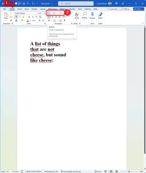The height and width of the screenshot is (173, 146).
Task: Select the Format Painter brush icon
Action: pyautogui.click(x=11, y=20)
